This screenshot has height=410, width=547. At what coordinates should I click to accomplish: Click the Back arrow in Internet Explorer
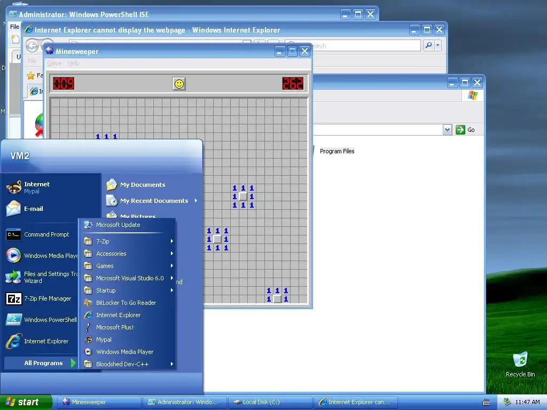pos(33,45)
